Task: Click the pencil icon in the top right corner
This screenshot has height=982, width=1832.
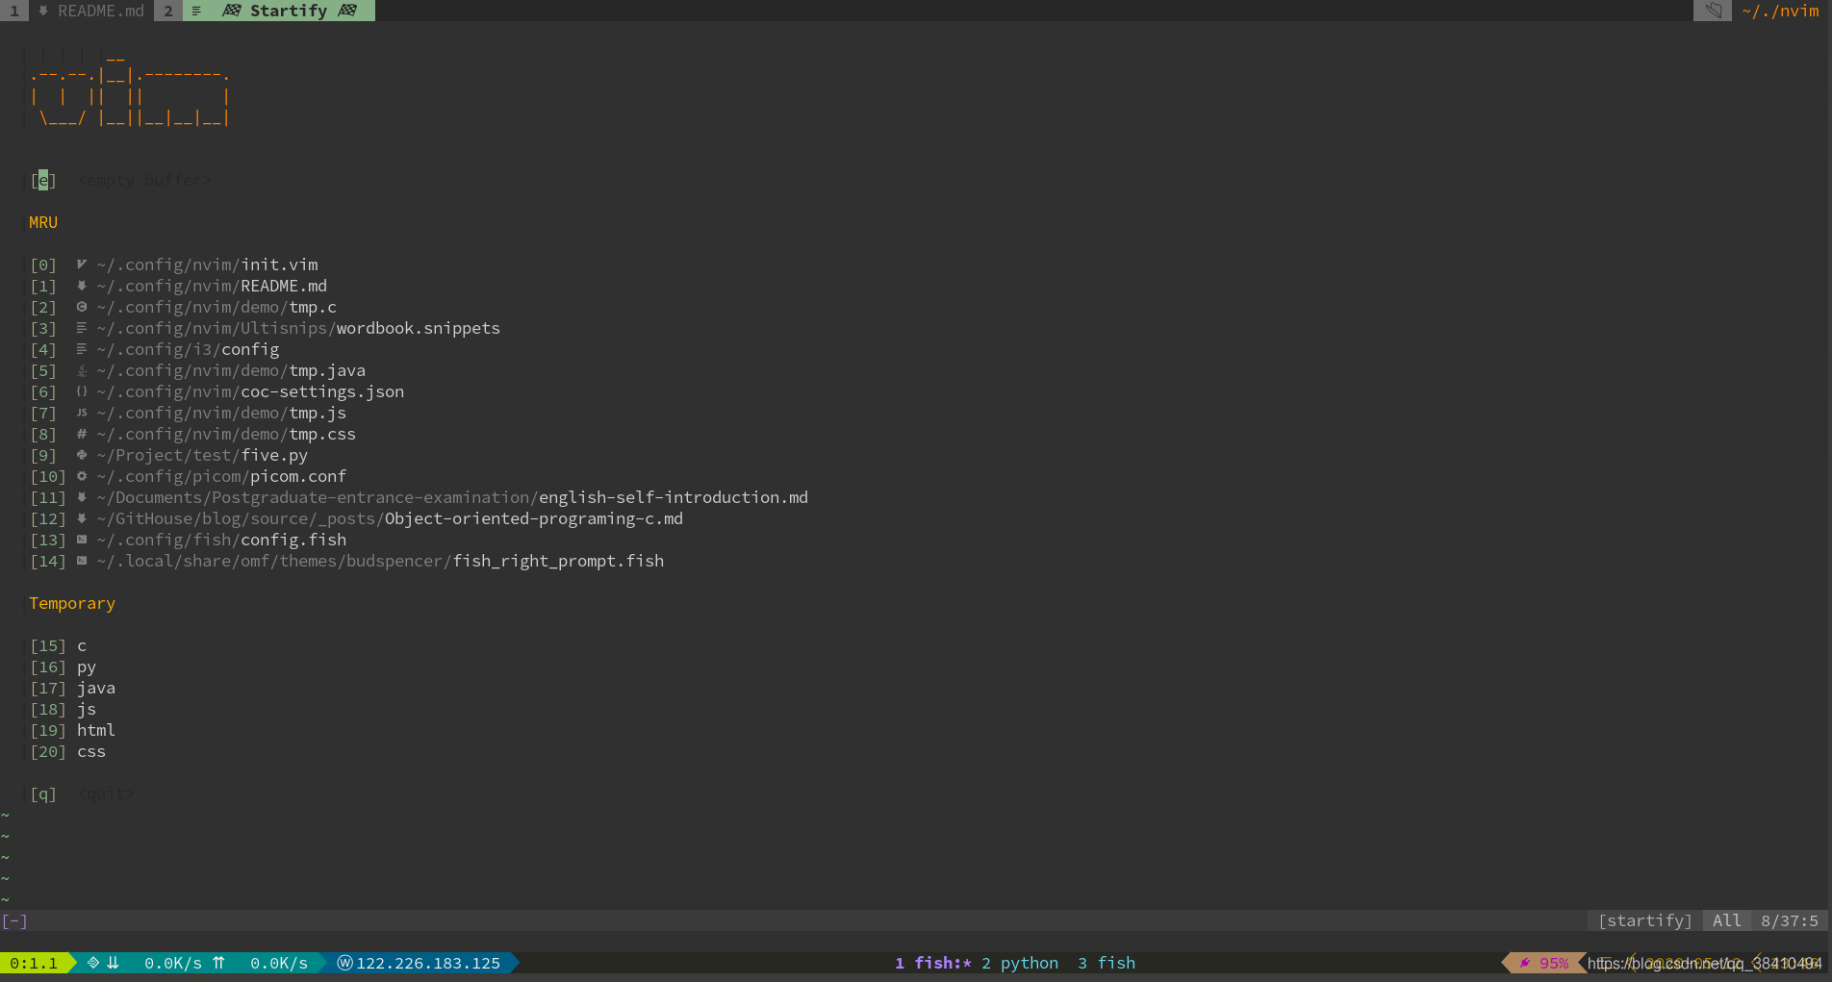Action: pyautogui.click(x=1714, y=11)
